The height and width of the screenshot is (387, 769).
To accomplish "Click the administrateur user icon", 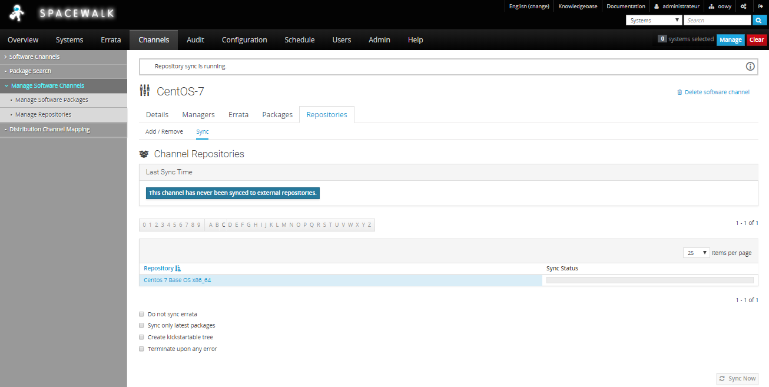I will pos(657,6).
